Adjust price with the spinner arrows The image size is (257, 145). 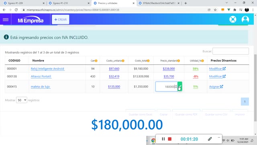point(176,87)
